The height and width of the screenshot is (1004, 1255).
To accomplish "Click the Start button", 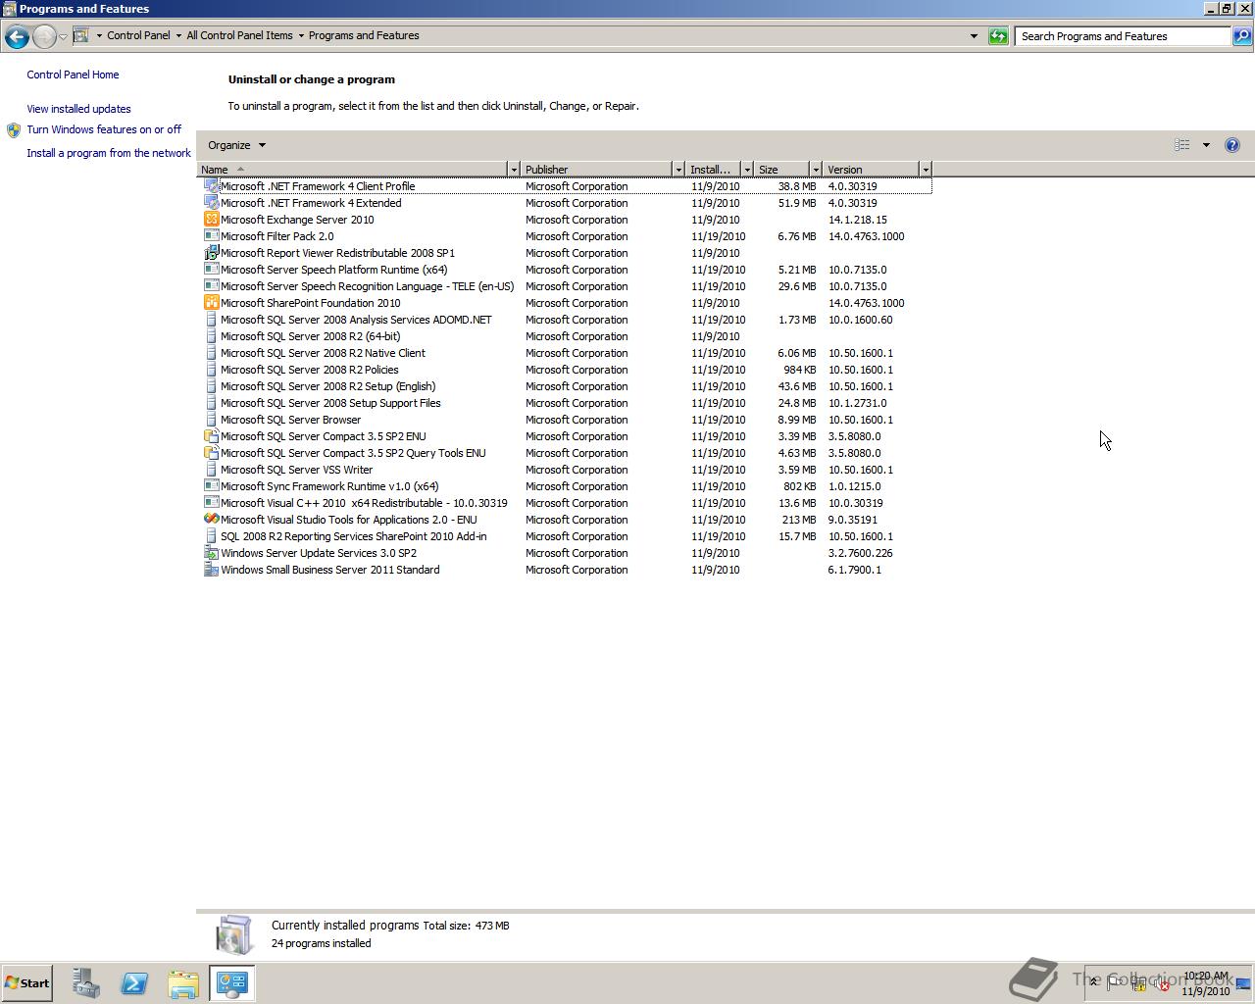I will coord(27,983).
